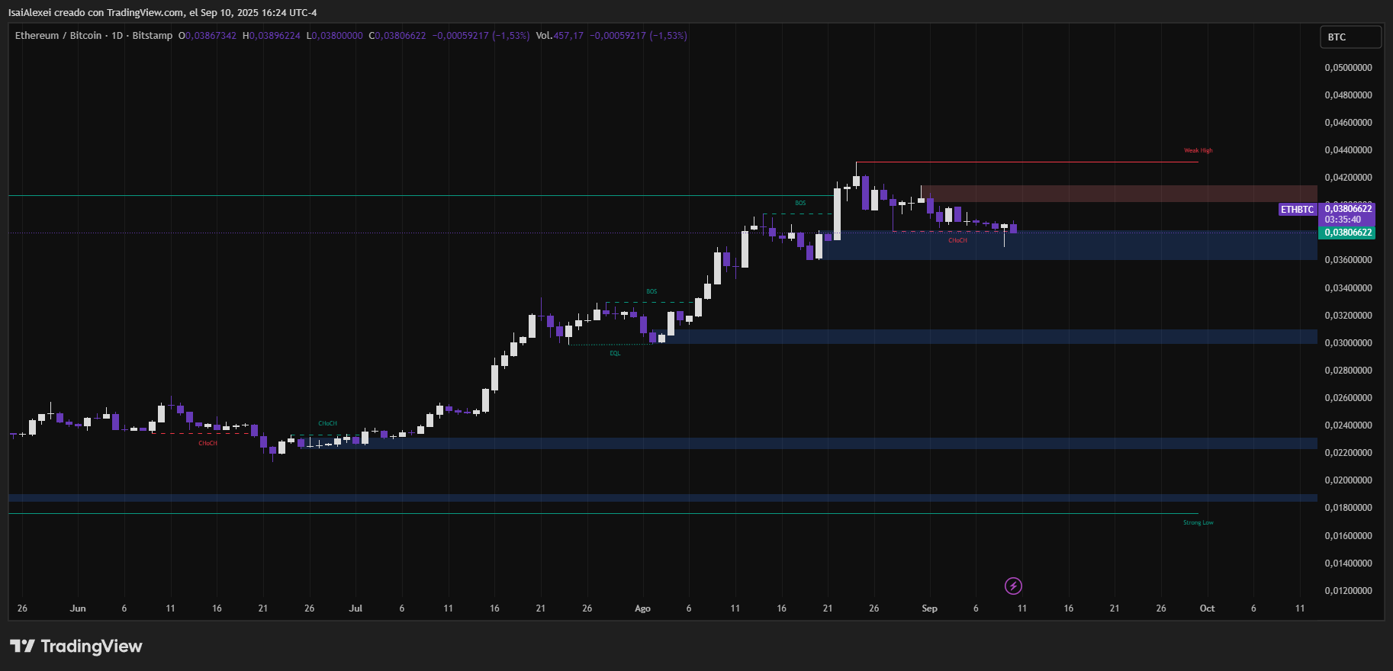Click the reddish supply zone rectangle
Image resolution: width=1393 pixels, height=671 pixels.
click(x=1119, y=194)
